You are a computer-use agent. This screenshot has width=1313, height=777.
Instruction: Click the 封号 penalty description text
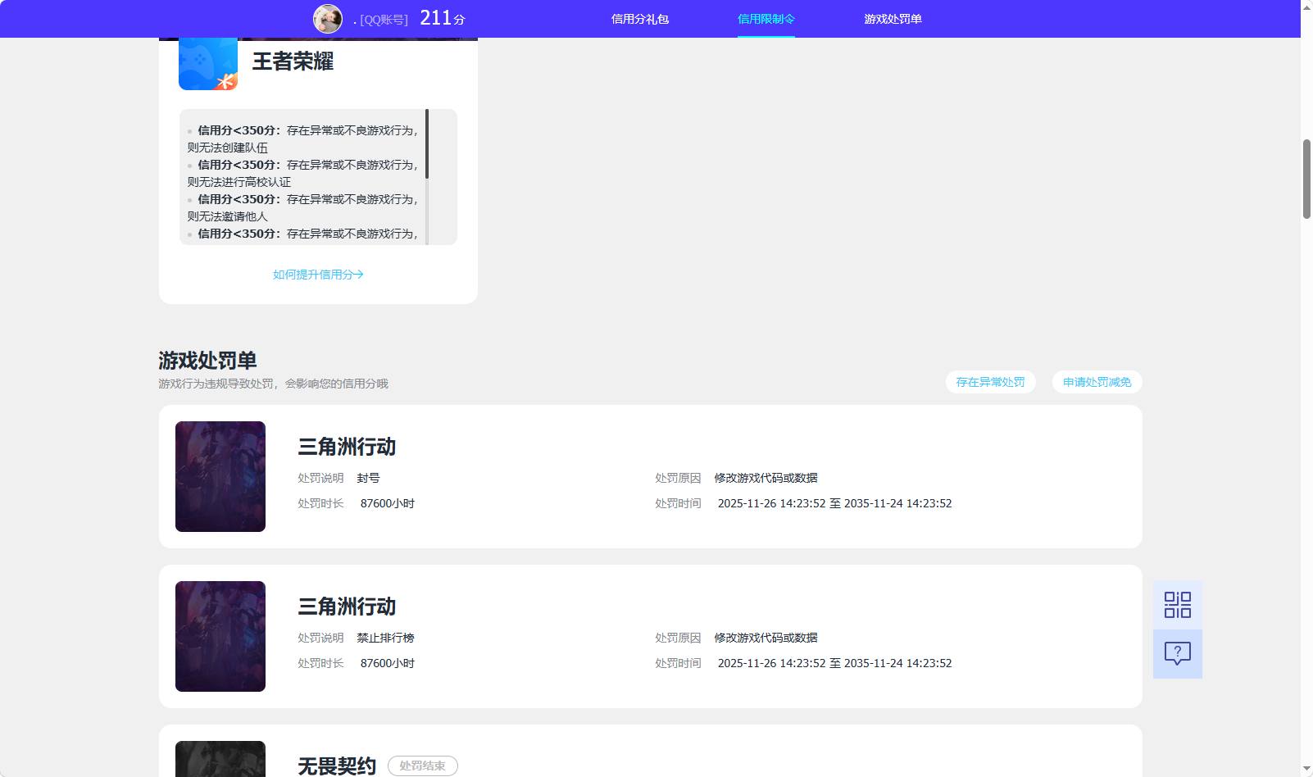[x=368, y=478]
